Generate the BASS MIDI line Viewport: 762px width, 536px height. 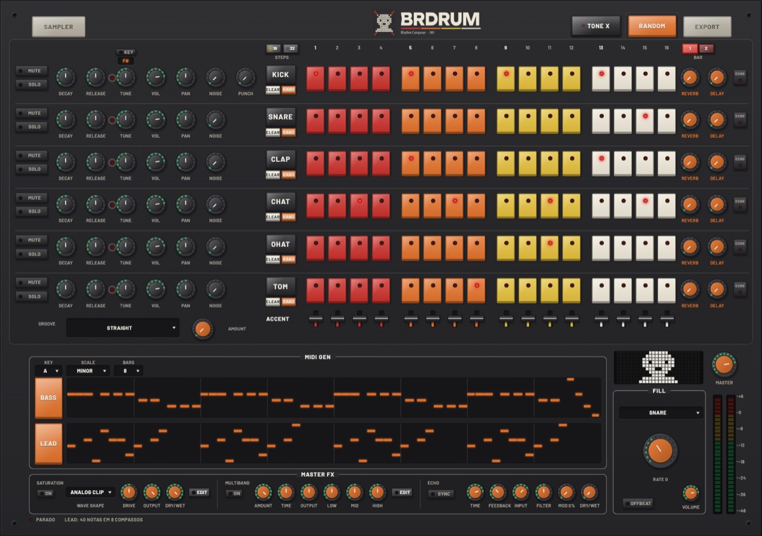(48, 398)
